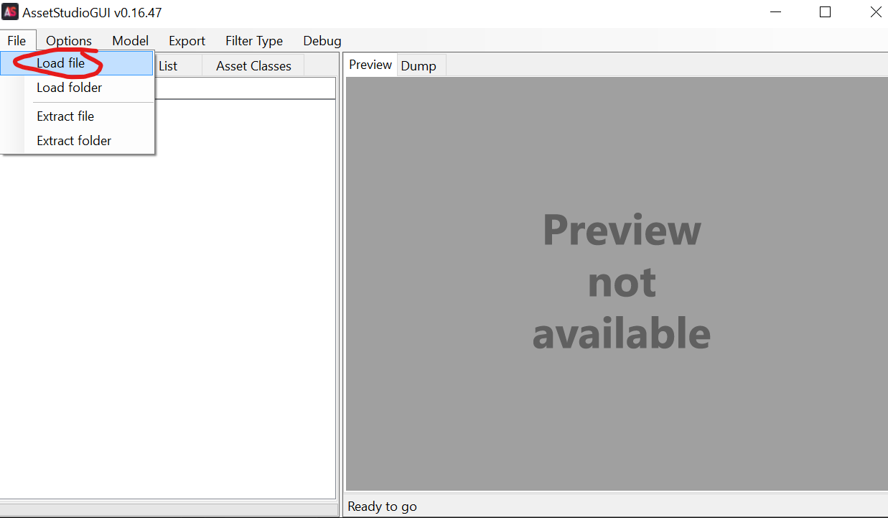Click the 'Ready to go' status text
This screenshot has width=888, height=518.
coord(382,507)
